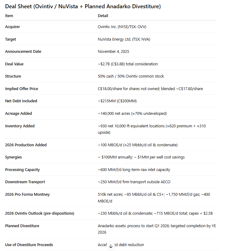Click Ovintiv Inc. (NYSE/TSX: OVV) cell
This screenshot has height=251, width=226.
tap(122, 27)
